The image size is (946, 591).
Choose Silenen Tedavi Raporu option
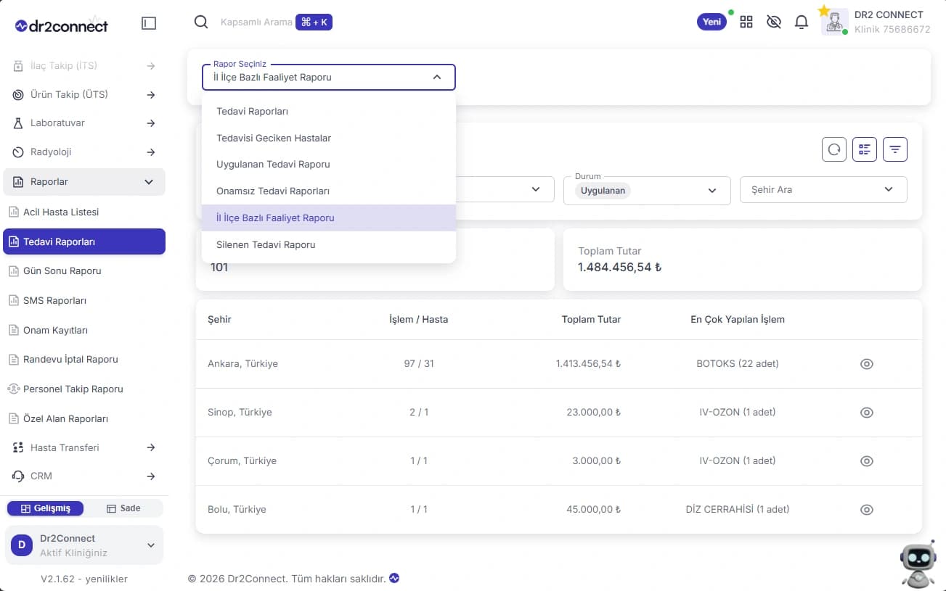pyautogui.click(x=329, y=245)
